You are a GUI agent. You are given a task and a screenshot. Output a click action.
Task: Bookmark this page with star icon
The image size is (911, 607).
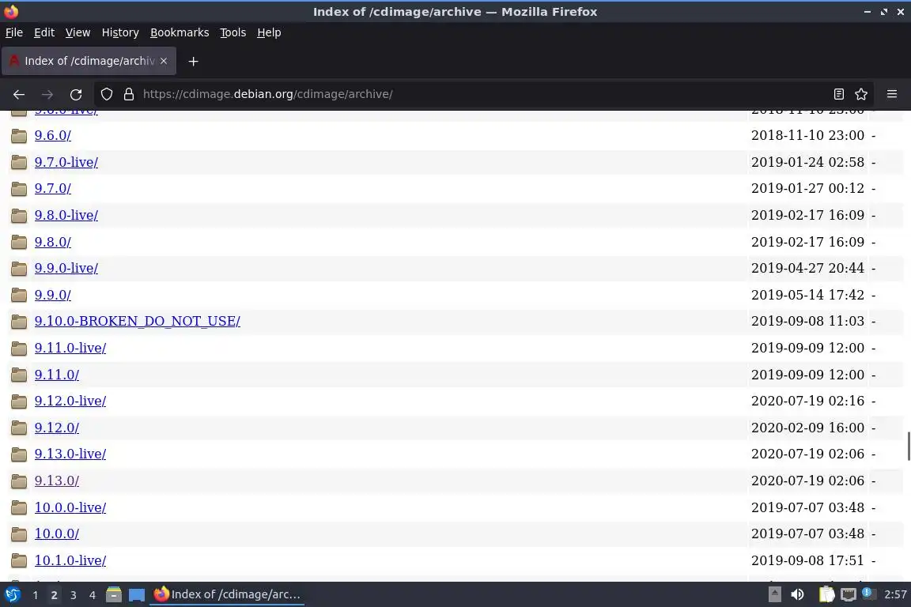[861, 94]
